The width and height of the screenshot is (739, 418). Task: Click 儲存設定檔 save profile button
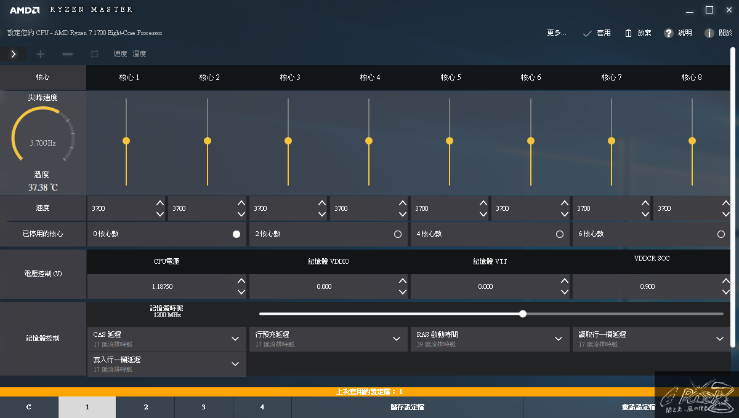point(407,407)
